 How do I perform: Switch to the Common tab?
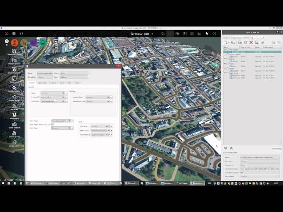pos(32,83)
